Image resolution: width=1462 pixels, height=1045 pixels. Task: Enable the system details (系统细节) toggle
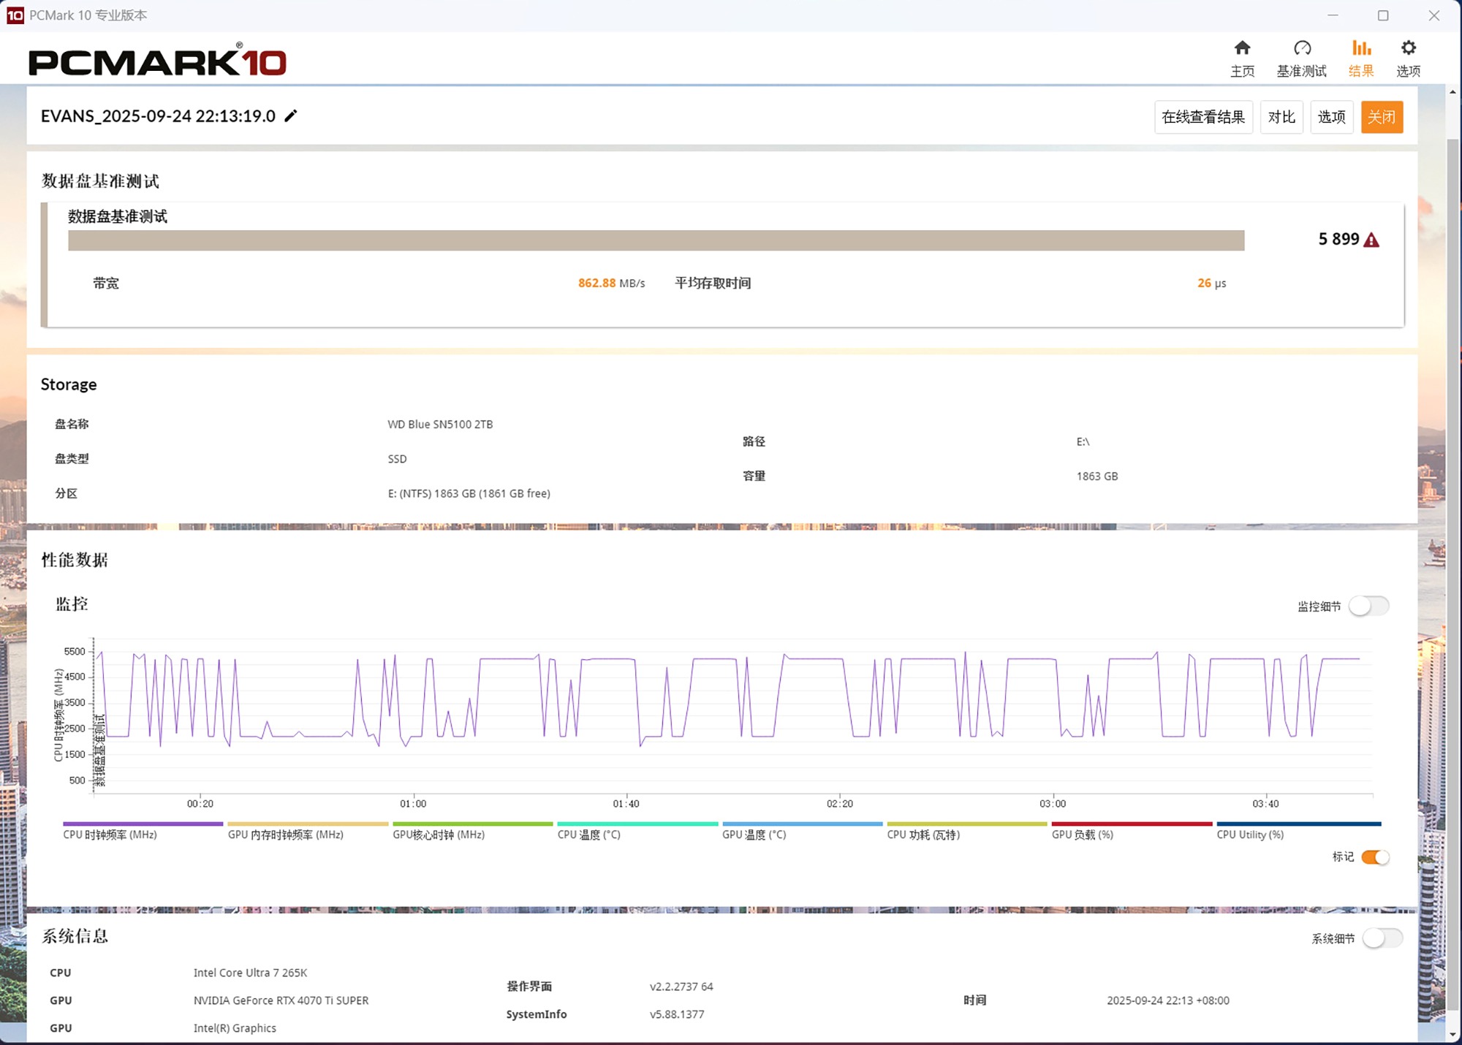click(x=1382, y=938)
